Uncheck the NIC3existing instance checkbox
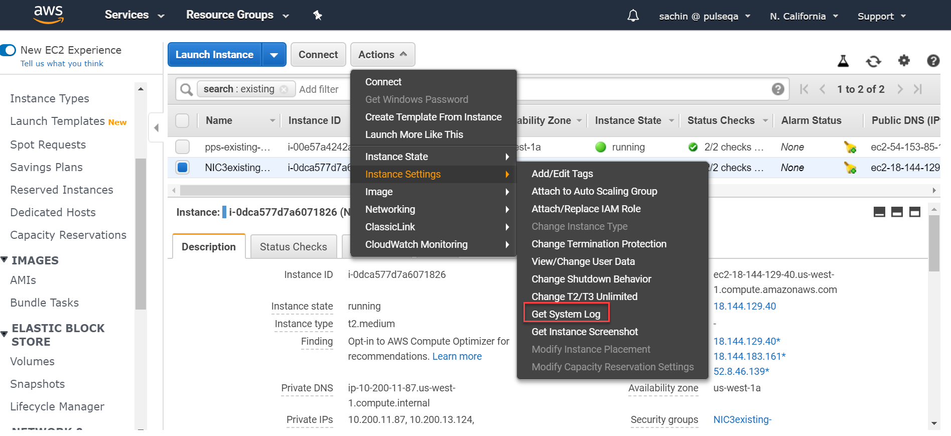Screen dimensions: 951x436 click(182, 168)
